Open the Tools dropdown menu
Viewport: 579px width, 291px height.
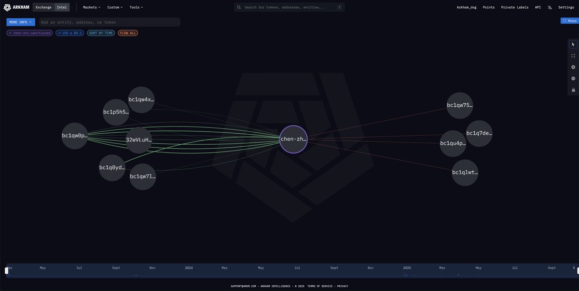tap(136, 7)
